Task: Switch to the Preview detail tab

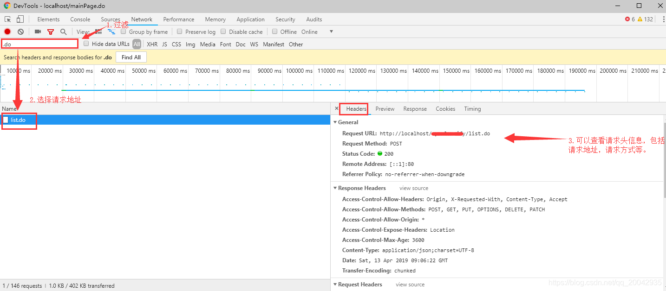Action: click(x=385, y=109)
